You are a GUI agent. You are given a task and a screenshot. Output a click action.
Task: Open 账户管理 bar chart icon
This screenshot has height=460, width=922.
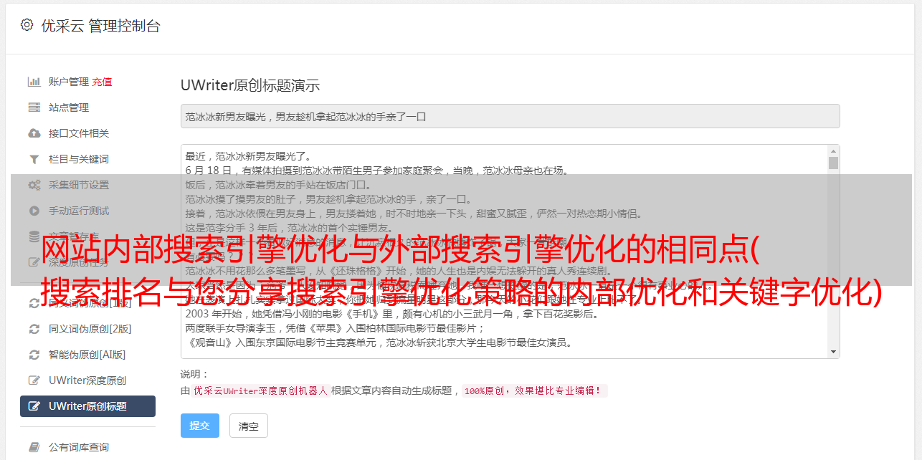(x=34, y=82)
